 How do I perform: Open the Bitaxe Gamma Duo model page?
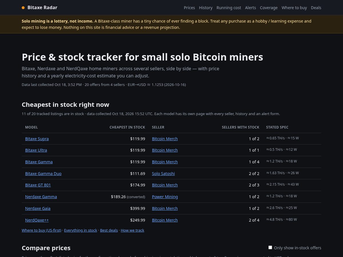pos(43,174)
